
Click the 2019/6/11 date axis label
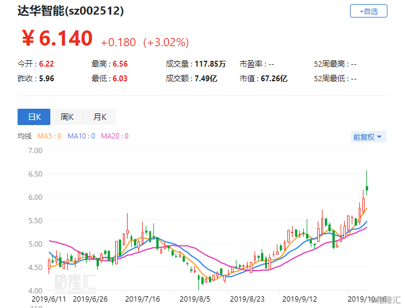(49, 299)
